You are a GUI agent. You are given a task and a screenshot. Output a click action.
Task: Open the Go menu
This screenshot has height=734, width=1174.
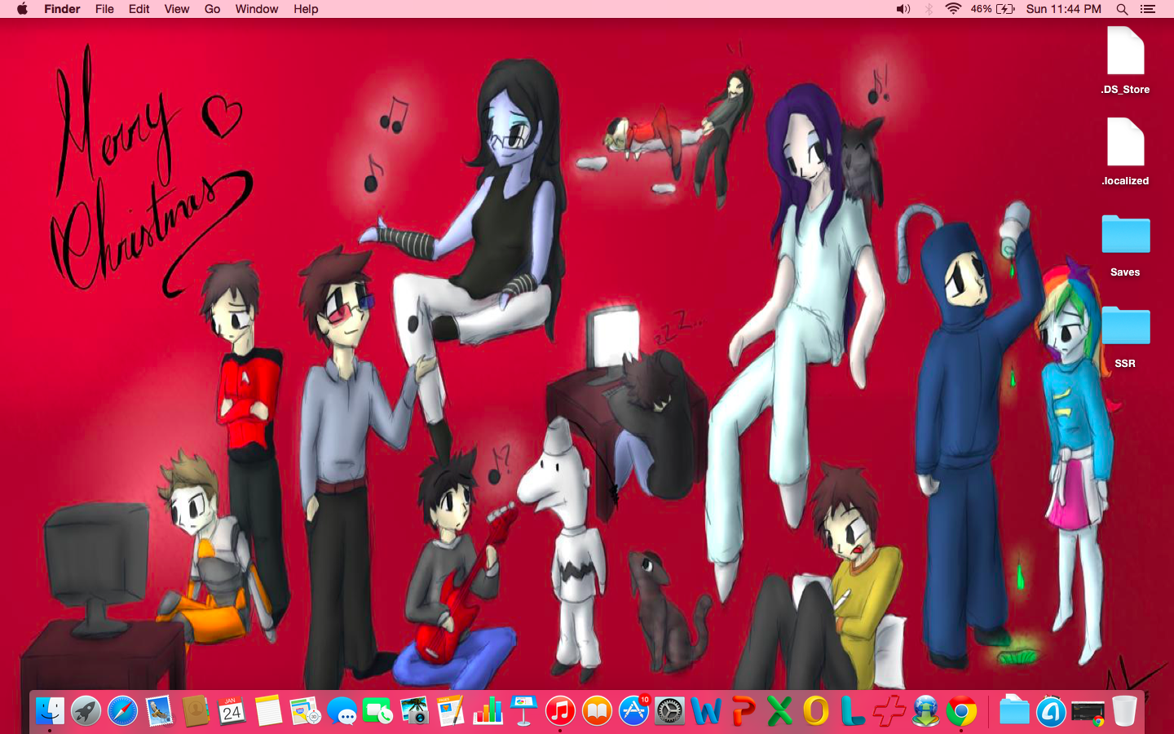212,9
